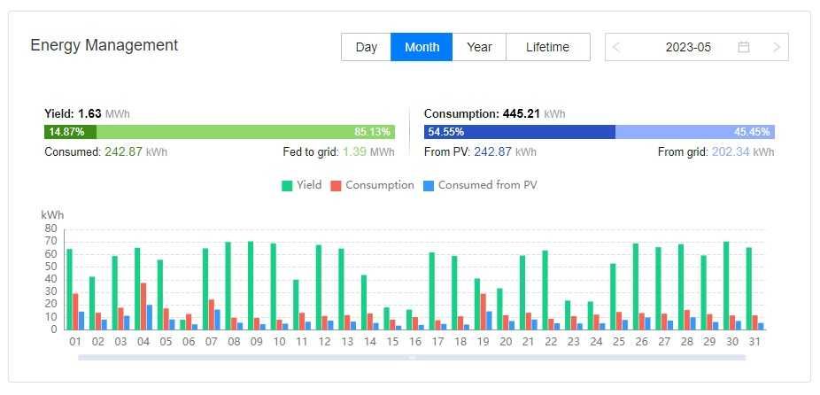The image size is (820, 395).
Task: Click the red Consumption bar for day 04
Action: click(143, 306)
